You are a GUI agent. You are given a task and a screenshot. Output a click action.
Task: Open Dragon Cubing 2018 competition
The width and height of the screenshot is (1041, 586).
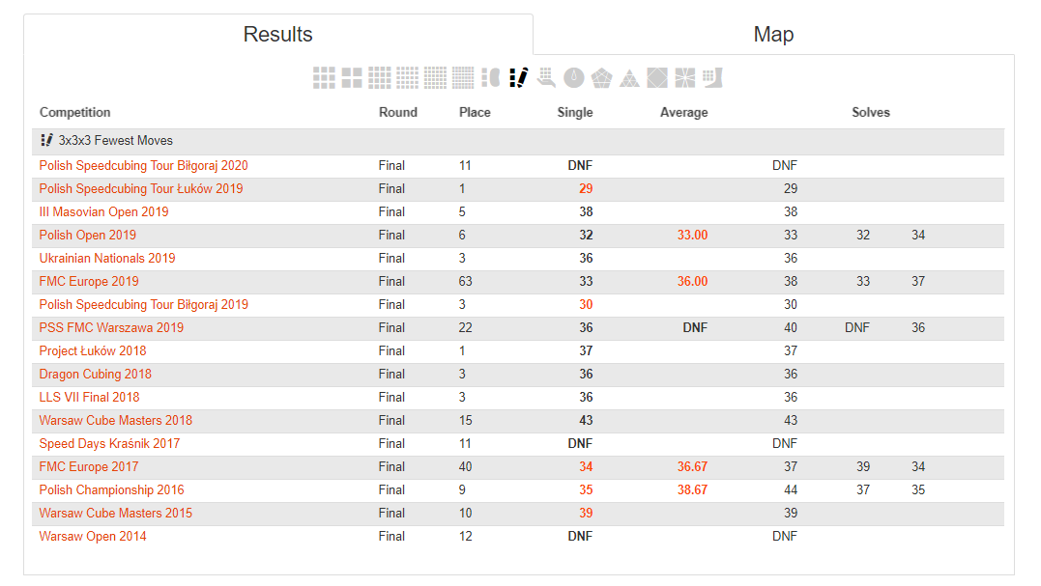[x=95, y=375]
